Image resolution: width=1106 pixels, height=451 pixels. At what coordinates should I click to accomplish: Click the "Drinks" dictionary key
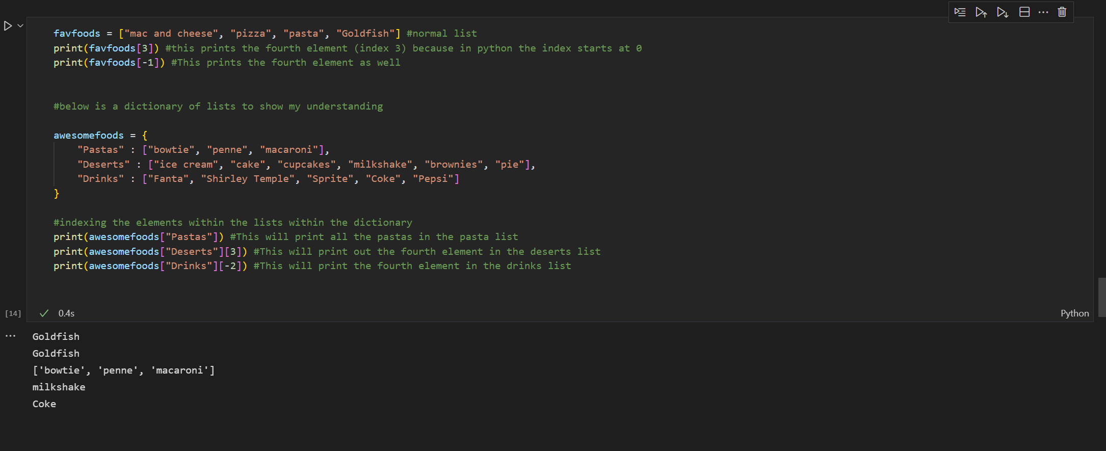(100, 179)
